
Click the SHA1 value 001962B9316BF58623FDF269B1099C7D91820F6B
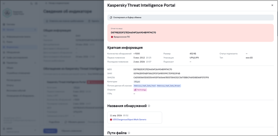click(x=157, y=73)
